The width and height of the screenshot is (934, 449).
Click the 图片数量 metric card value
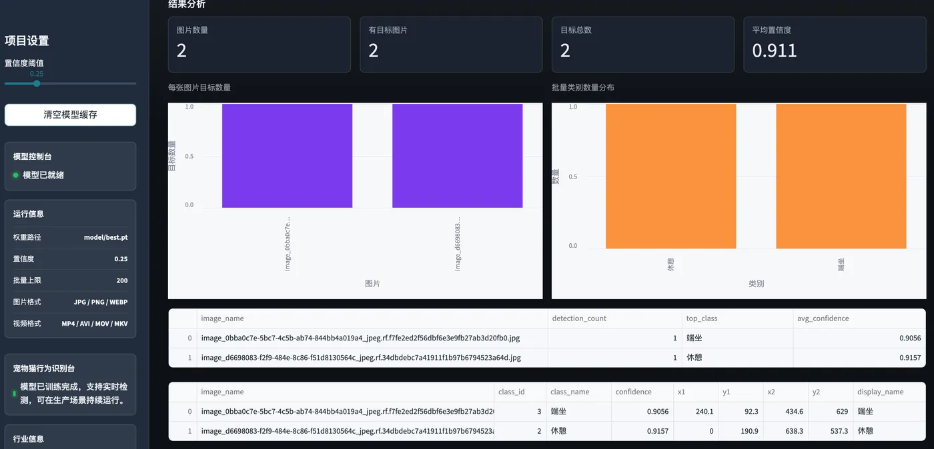181,51
